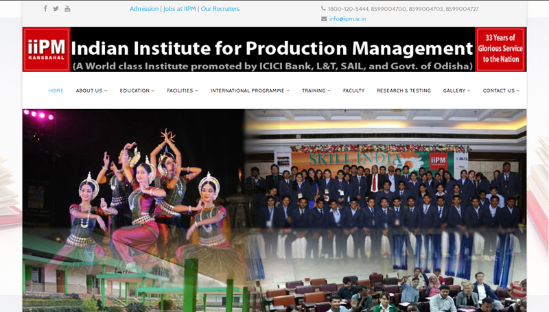Expand the Gallery dropdown menu
The height and width of the screenshot is (312, 549).
pos(456,91)
